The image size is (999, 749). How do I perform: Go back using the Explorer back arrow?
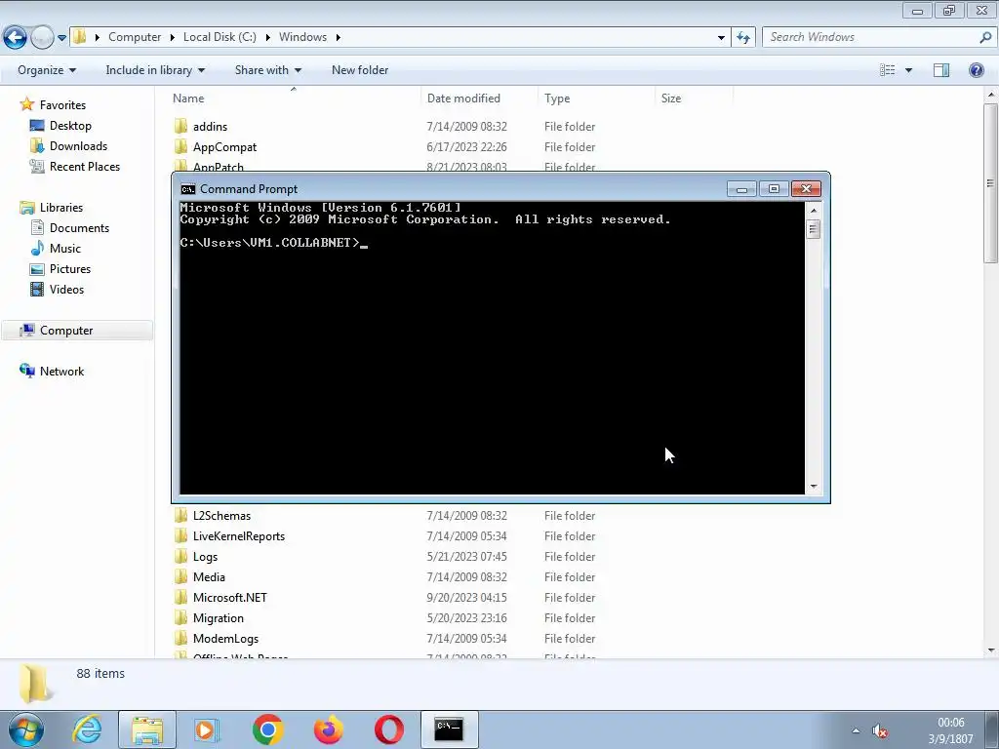pyautogui.click(x=16, y=38)
